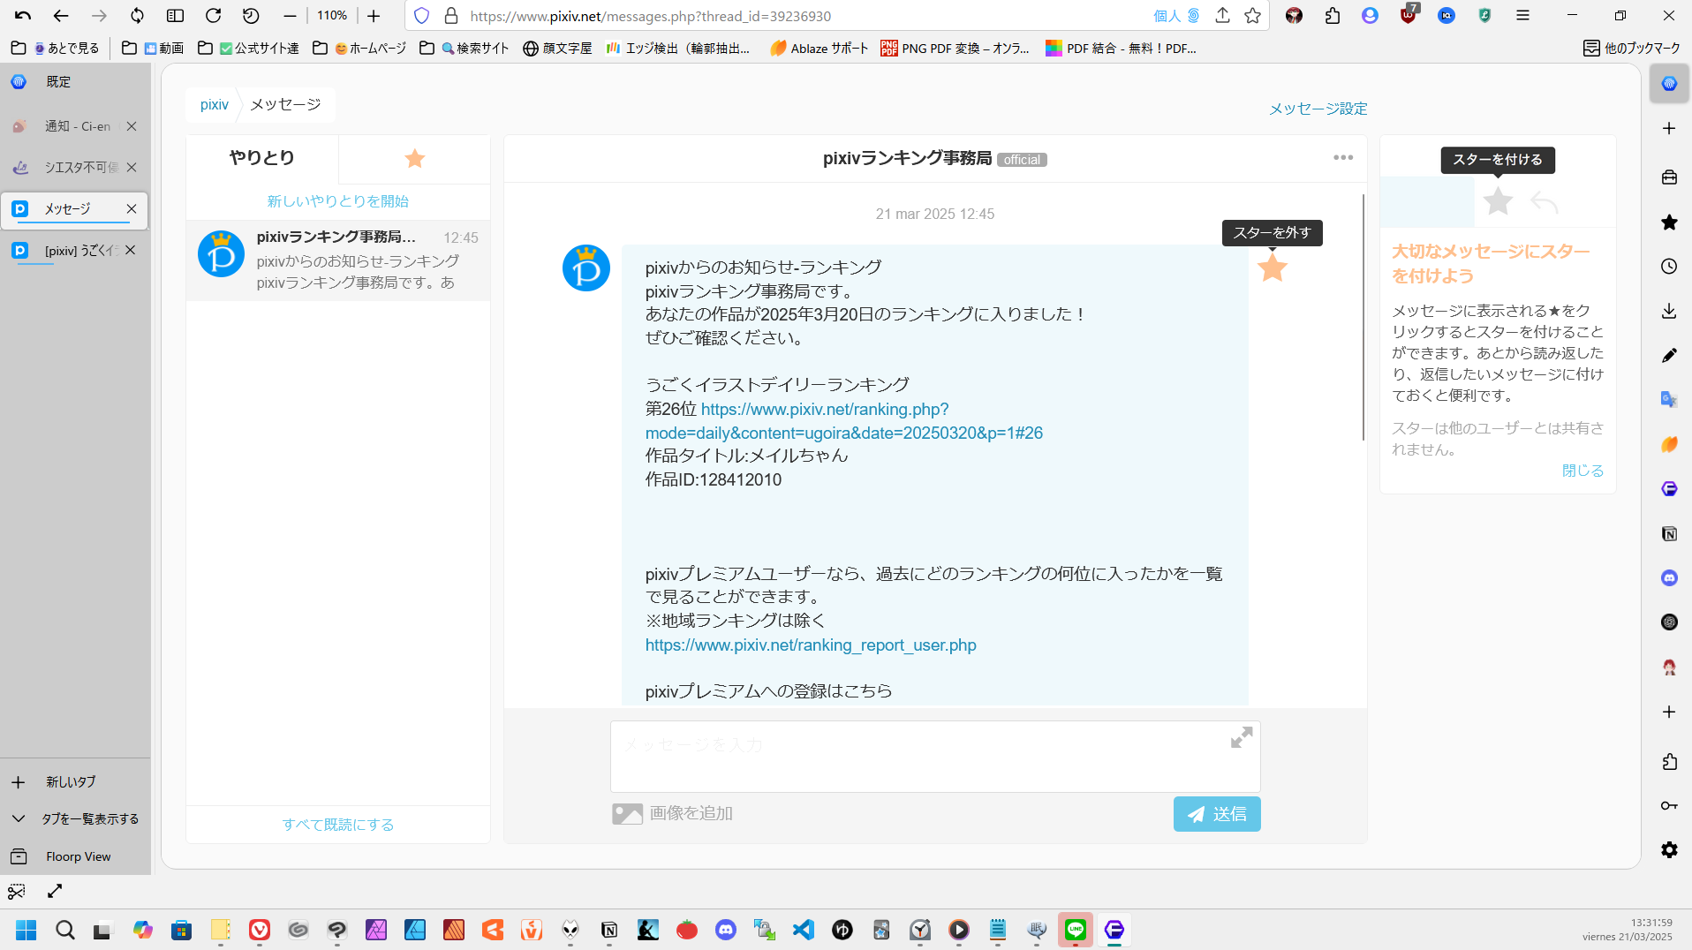Open the sidebar downloads panel
This screenshot has height=950, width=1692.
point(1668,311)
